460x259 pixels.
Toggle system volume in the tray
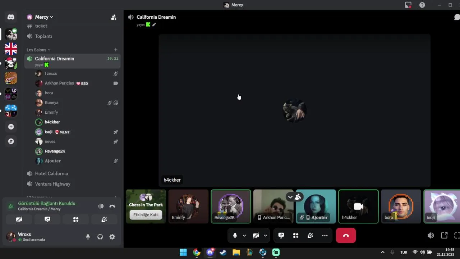[x=422, y=252]
